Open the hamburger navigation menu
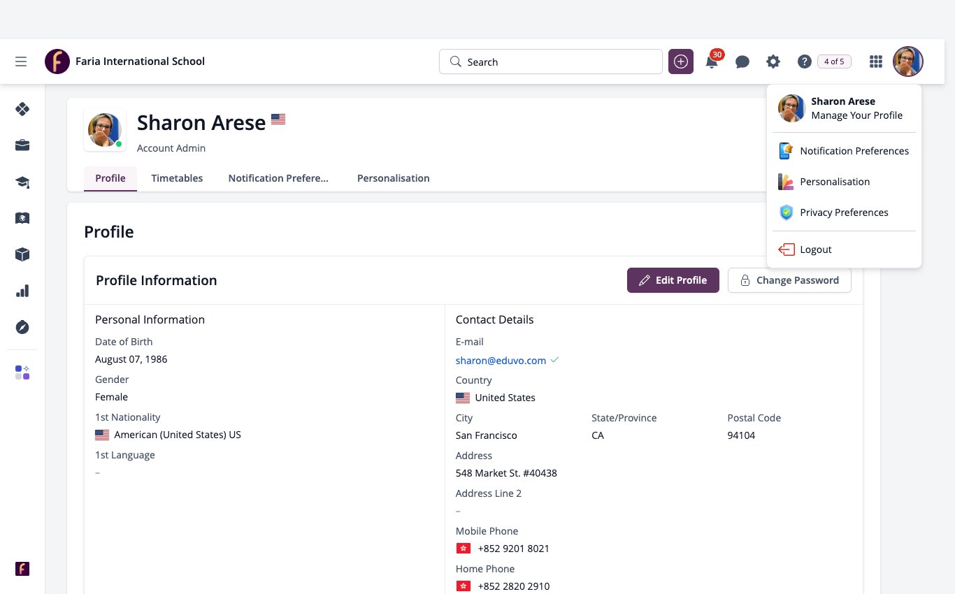 [x=21, y=61]
